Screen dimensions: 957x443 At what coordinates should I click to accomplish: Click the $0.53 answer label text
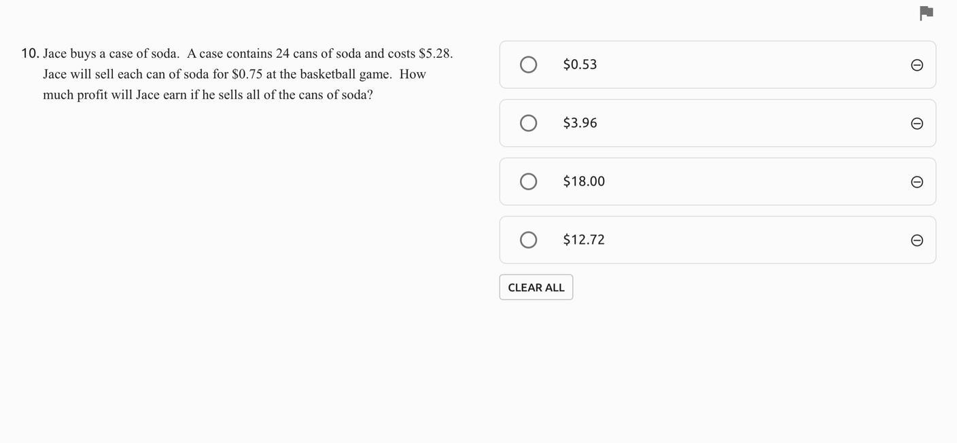[x=580, y=65]
